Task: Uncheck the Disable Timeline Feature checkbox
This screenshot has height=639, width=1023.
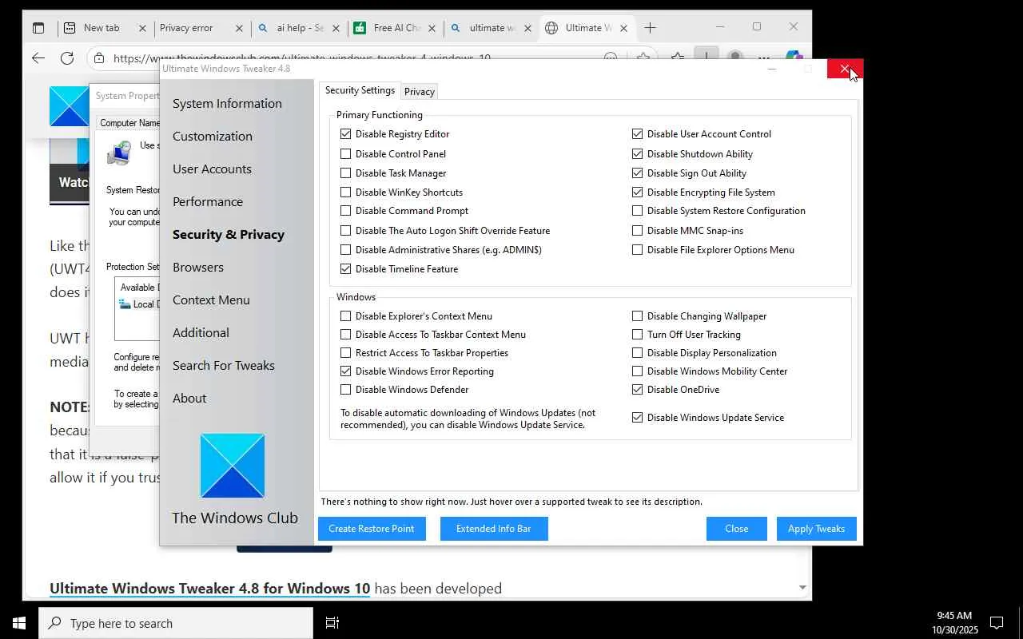Action: point(345,269)
